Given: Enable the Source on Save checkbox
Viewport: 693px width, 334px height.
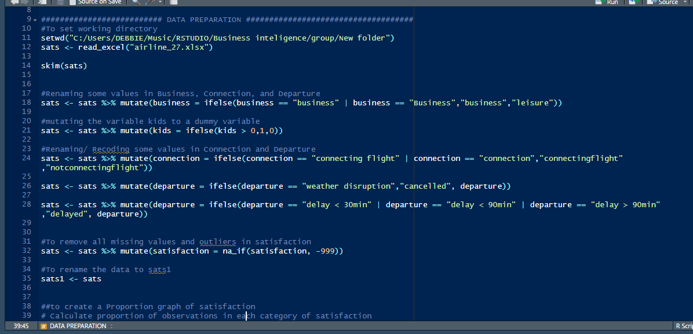Looking at the screenshot, I should [x=71, y=2].
